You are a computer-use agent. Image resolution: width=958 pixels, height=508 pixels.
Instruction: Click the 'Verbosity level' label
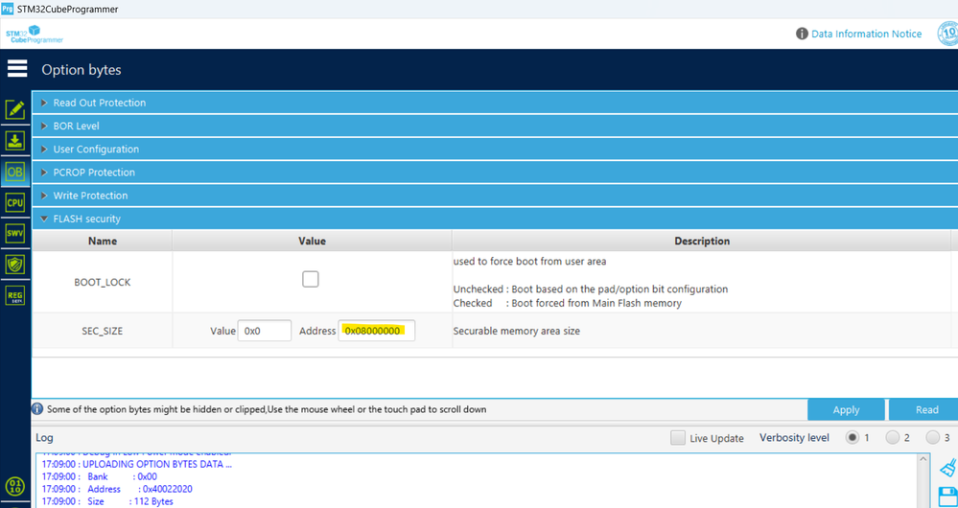tap(794, 437)
